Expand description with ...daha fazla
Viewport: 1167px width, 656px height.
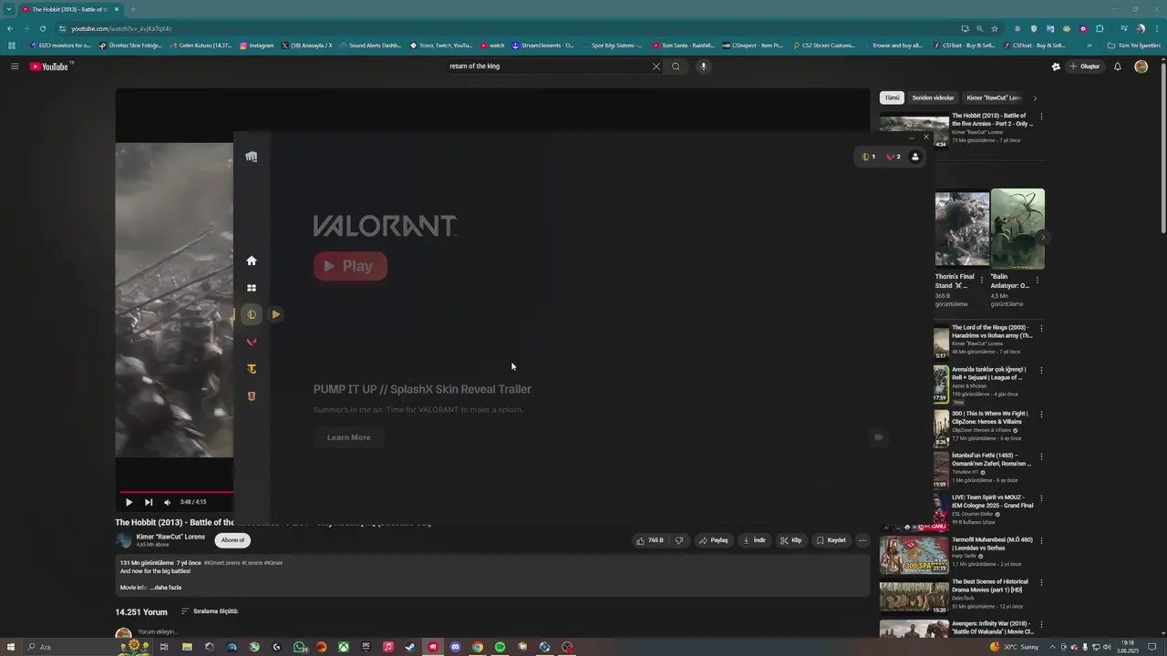coord(166,588)
